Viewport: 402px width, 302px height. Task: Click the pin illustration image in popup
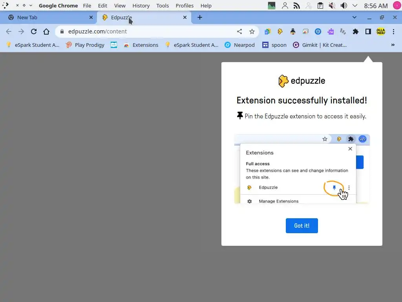point(302,169)
